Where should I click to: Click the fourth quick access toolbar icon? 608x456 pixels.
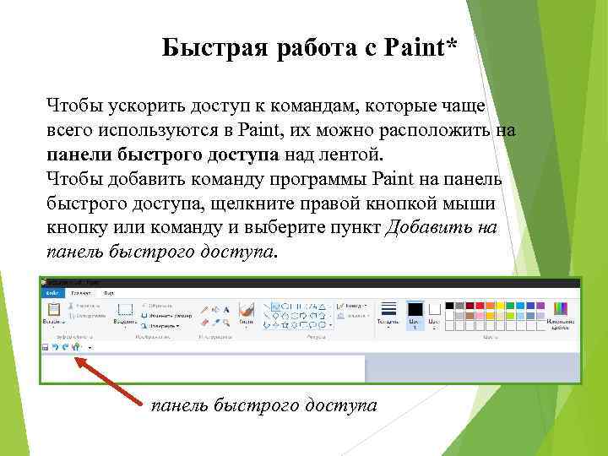pyautogui.click(x=76, y=347)
